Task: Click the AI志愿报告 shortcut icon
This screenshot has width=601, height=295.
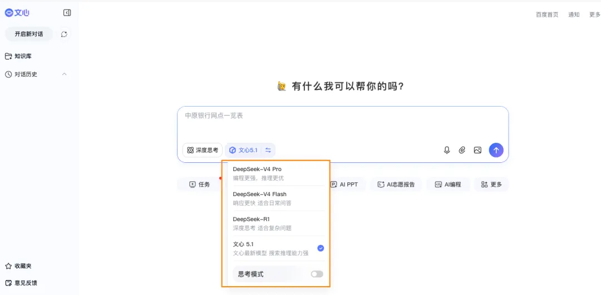Action: [381, 184]
